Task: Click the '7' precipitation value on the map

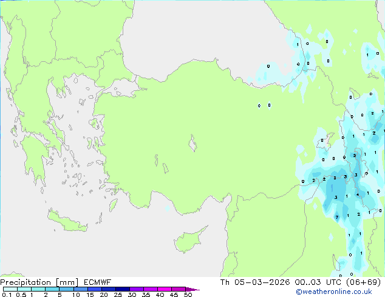Action: [337, 217]
